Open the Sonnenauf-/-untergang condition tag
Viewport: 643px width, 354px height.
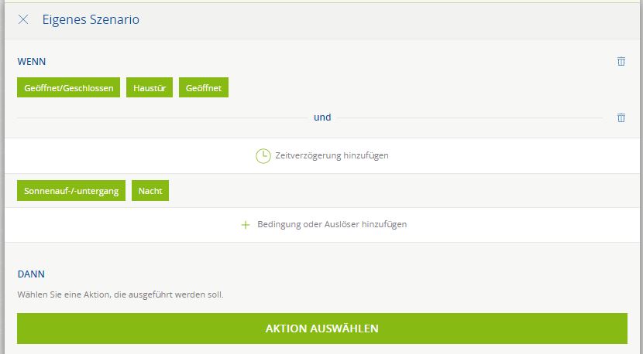click(71, 190)
